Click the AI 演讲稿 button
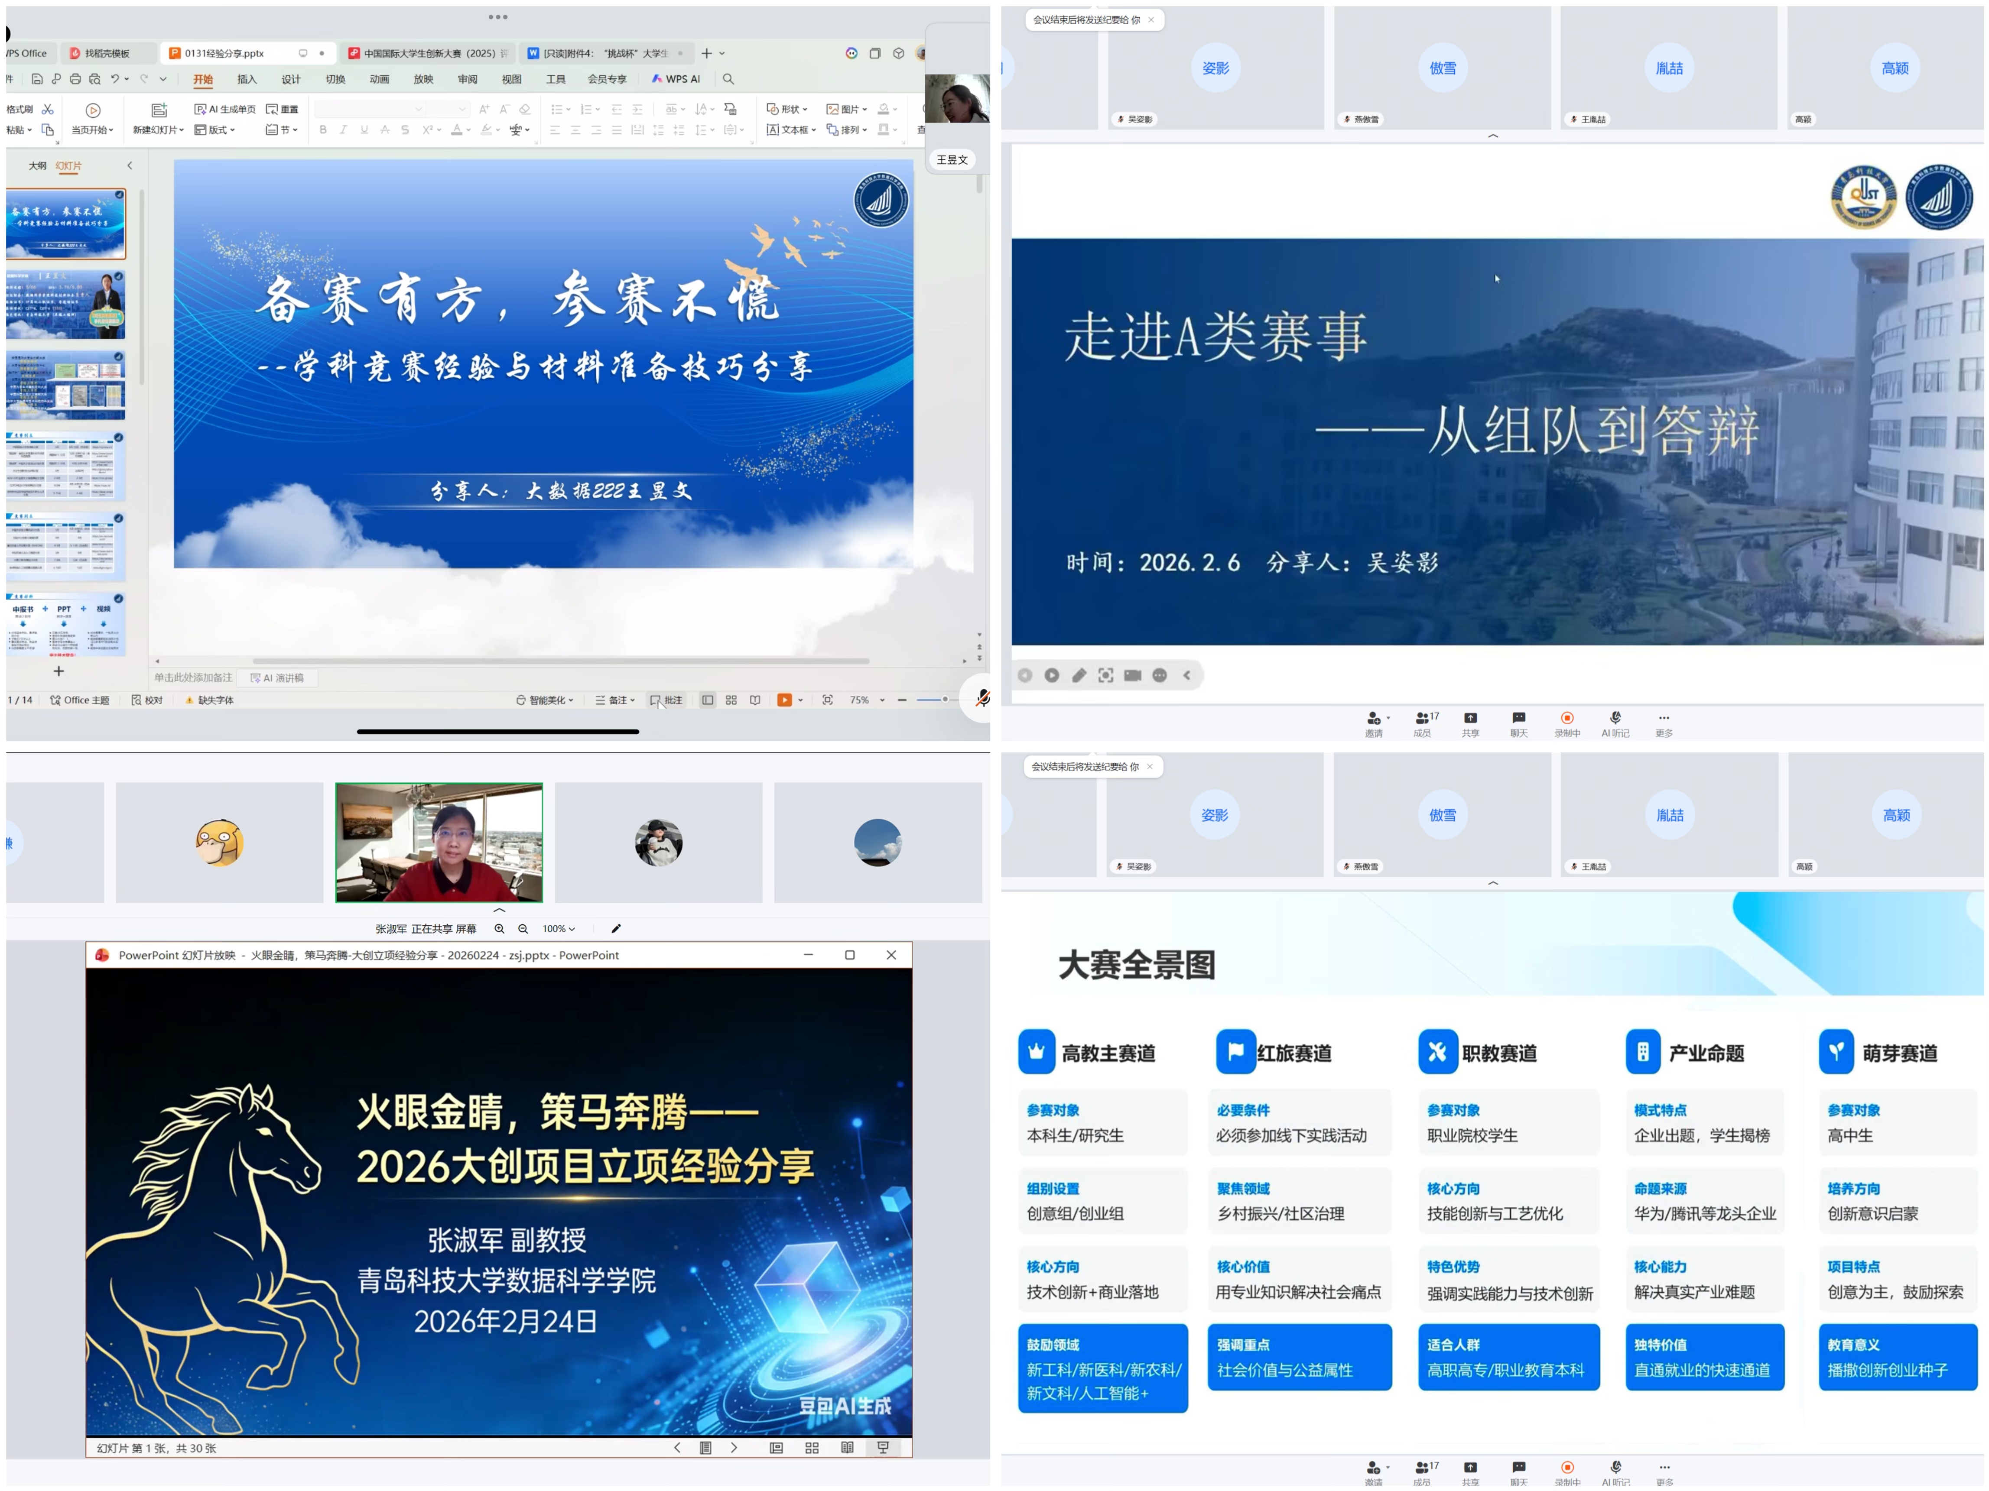The width and height of the screenshot is (1989, 1491). tap(277, 677)
